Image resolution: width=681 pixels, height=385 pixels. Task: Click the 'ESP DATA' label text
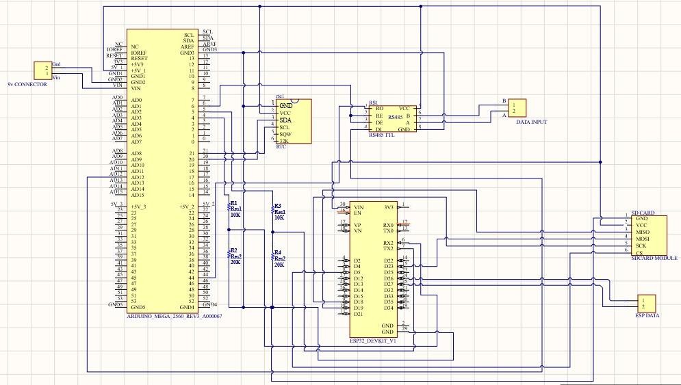[647, 315]
